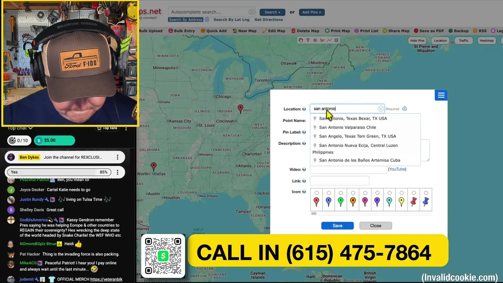The width and height of the screenshot is (503, 283).
Task: Click the gear icon next to Search By Address
Action: [207, 20]
